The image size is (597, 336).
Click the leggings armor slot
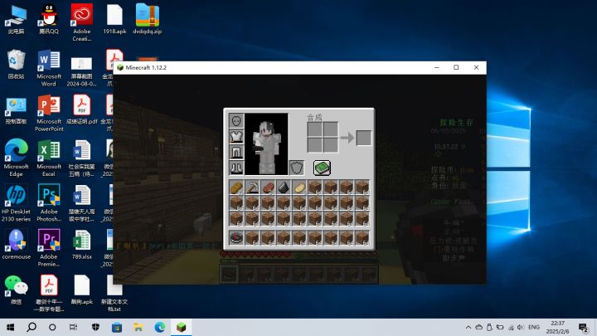236,152
